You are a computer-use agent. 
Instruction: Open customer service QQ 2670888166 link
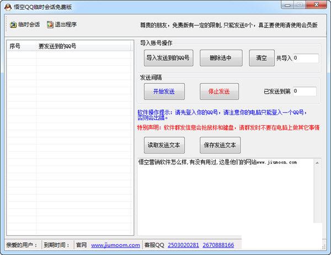pos(218,245)
